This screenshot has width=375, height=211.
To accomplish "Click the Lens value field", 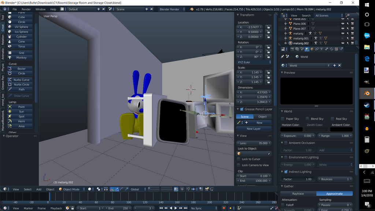I will coord(254,143).
